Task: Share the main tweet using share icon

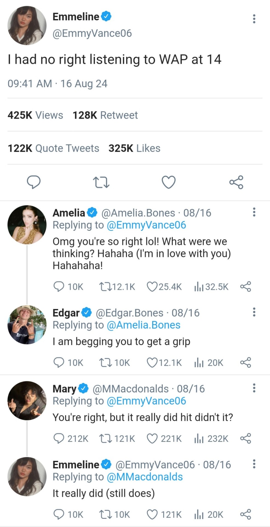Action: [236, 182]
